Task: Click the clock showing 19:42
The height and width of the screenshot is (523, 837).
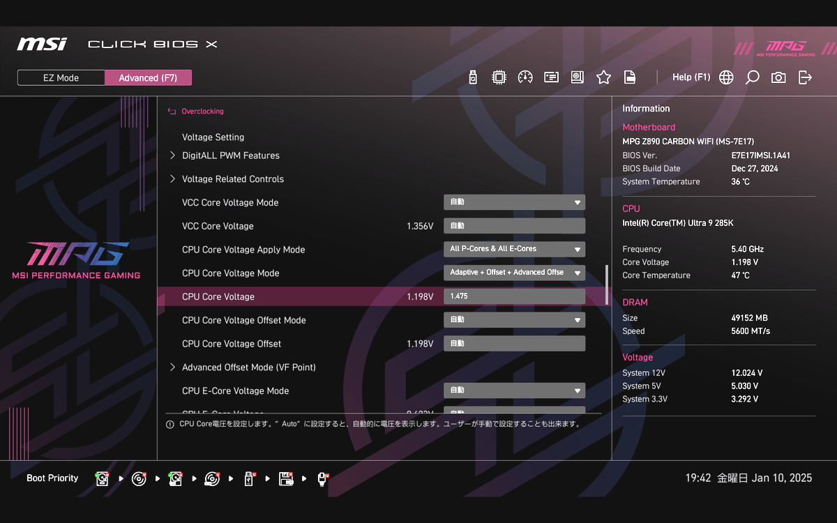Action: tap(698, 478)
